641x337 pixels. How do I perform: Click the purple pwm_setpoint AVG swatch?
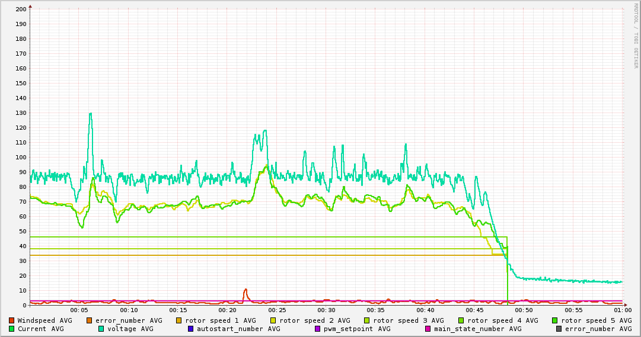[x=318, y=329]
